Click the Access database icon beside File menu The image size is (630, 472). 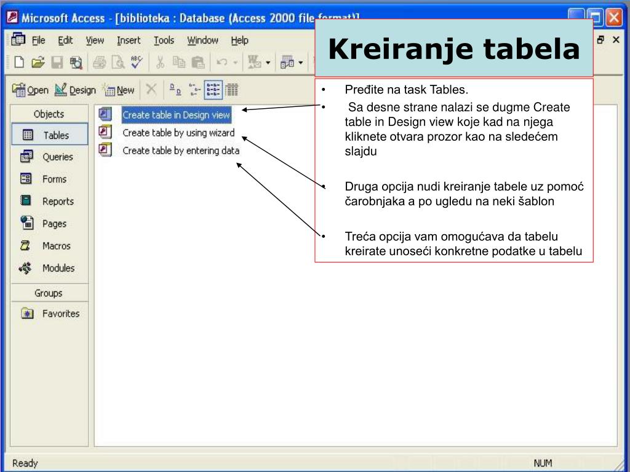click(x=18, y=39)
